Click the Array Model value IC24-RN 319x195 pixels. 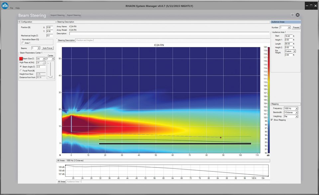point(73,30)
